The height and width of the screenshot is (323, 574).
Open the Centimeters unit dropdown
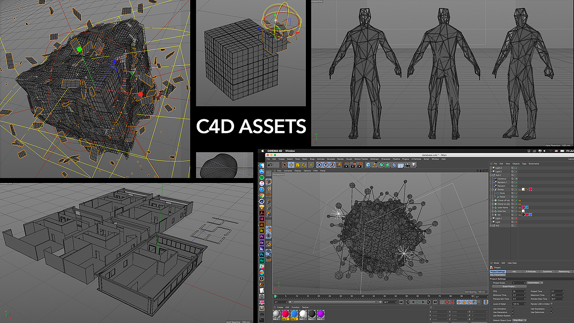click(535, 283)
